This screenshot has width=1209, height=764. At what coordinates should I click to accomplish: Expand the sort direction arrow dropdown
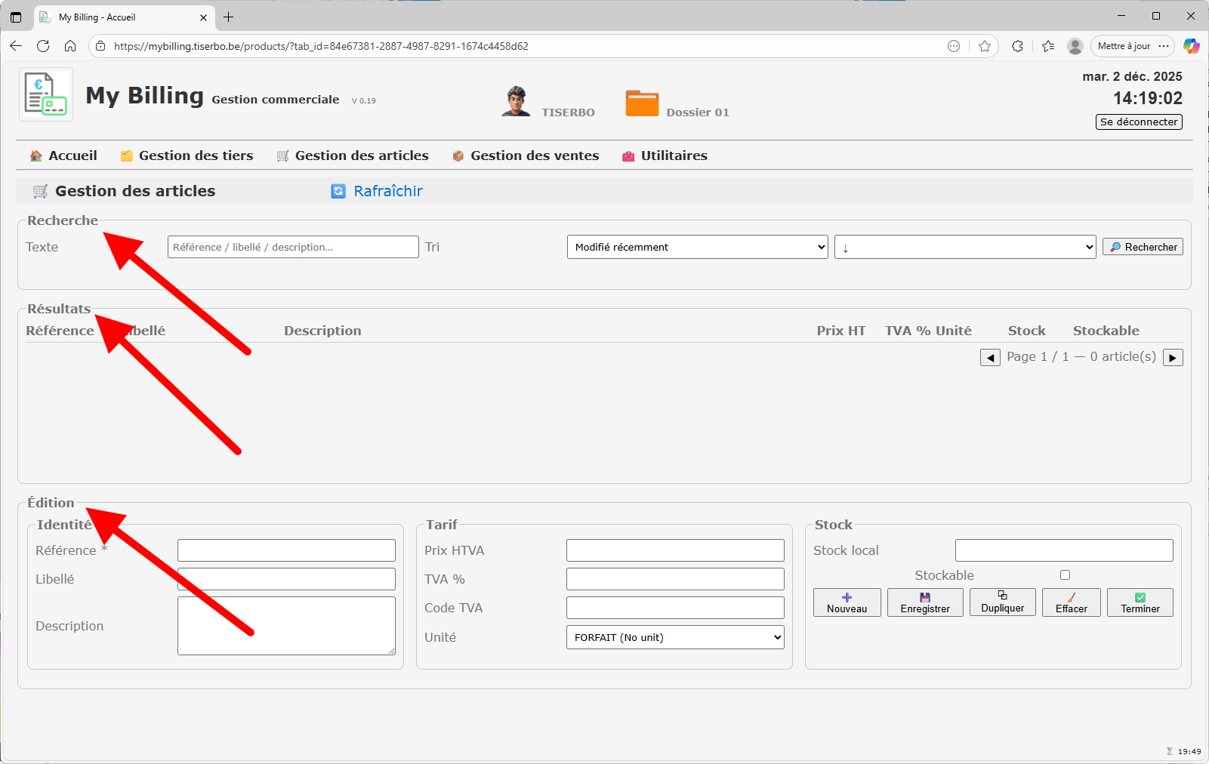[964, 247]
